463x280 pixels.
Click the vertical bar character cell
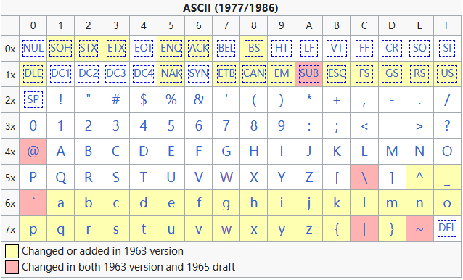[364, 228]
